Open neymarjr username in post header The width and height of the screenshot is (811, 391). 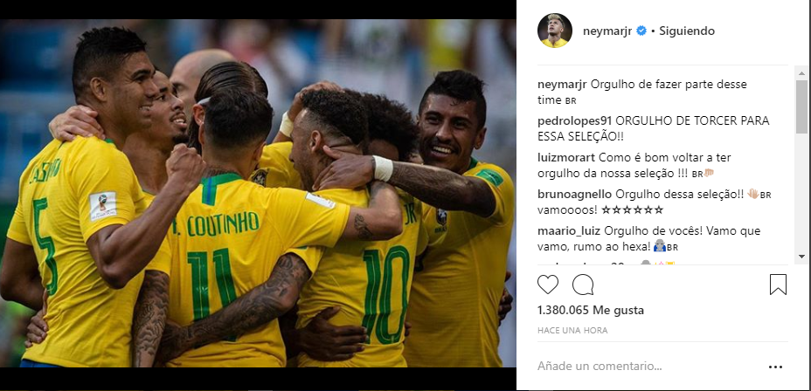(x=607, y=31)
